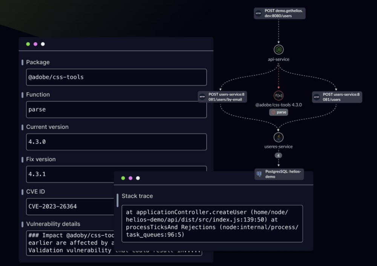Click the Node.js api-service node icon
The height and width of the screenshot is (266, 377).
click(279, 49)
